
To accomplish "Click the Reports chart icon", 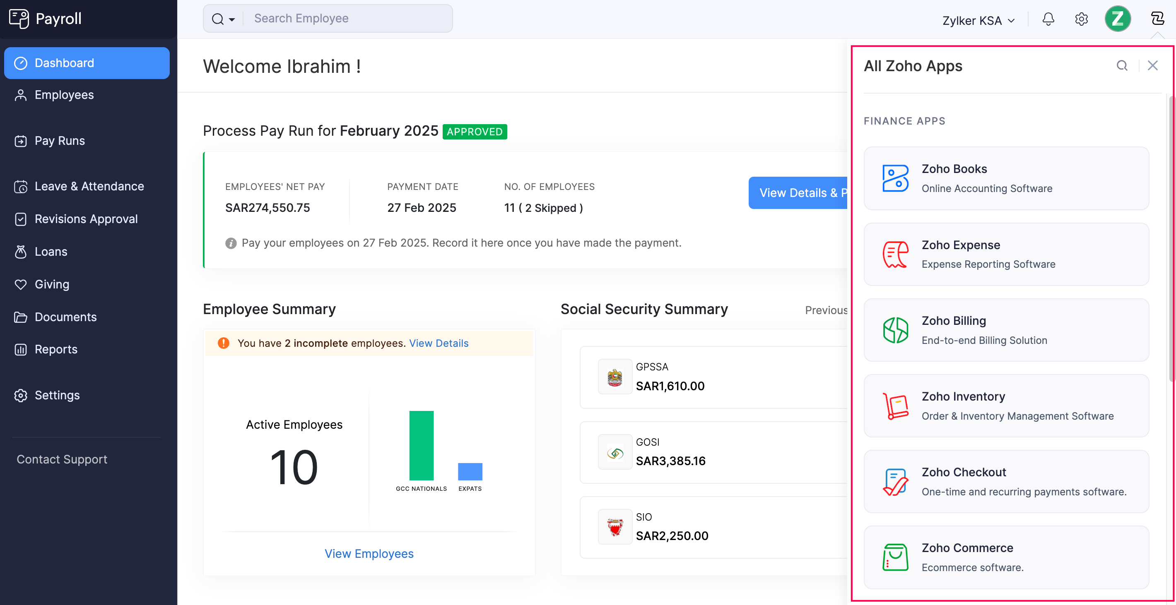I will pyautogui.click(x=21, y=350).
